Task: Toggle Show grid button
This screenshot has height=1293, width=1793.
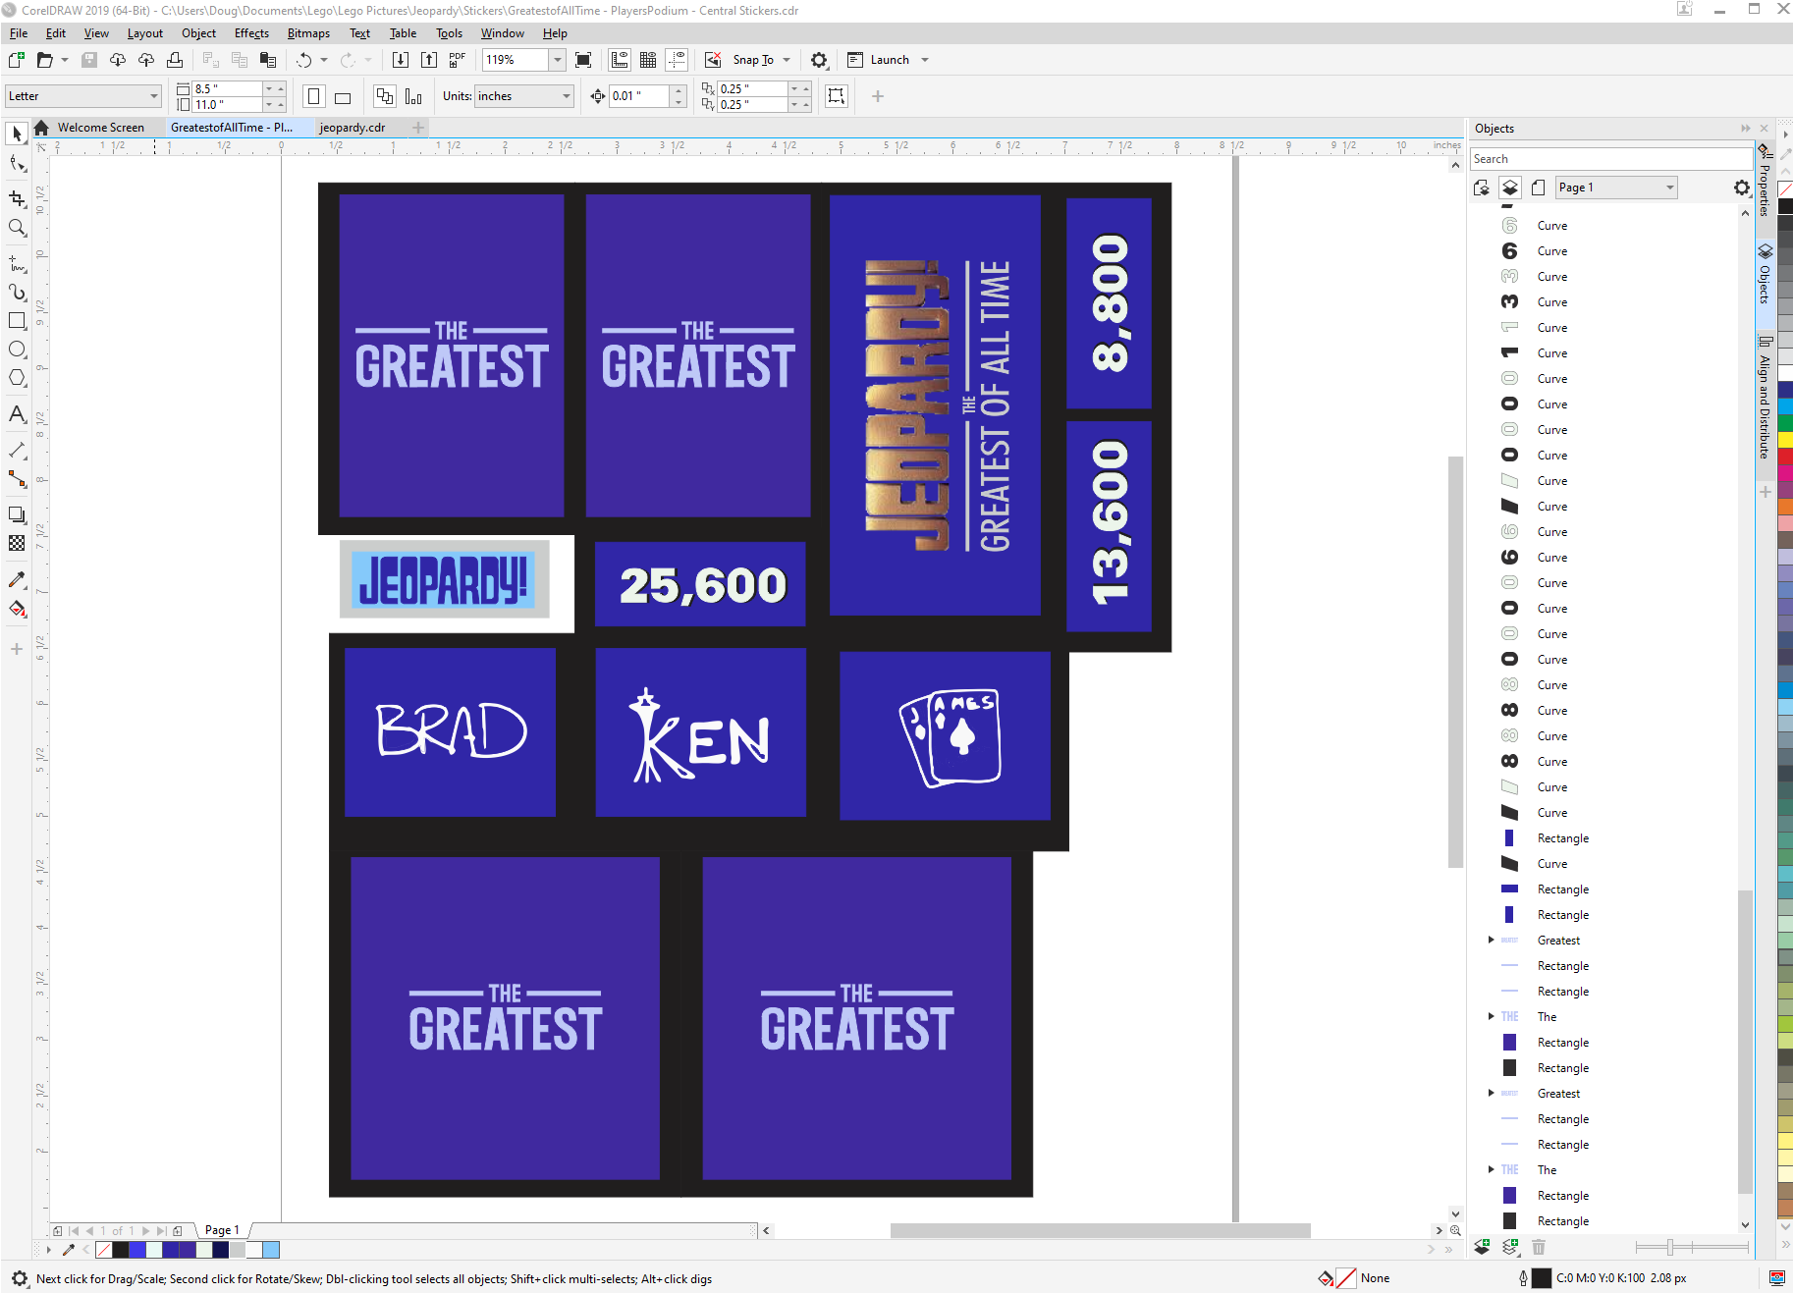Action: [648, 60]
